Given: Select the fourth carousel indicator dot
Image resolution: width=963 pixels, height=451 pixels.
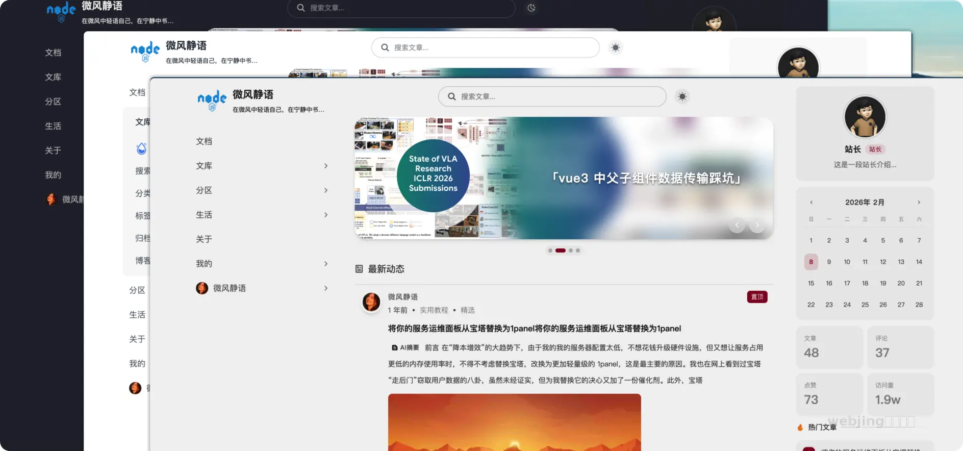Looking at the screenshot, I should click(578, 250).
